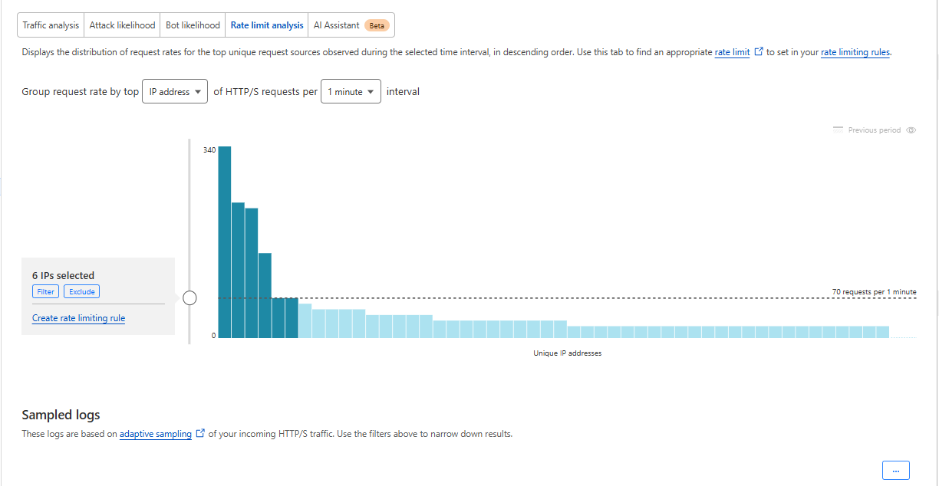This screenshot has height=486, width=939.
Task: Open the IP address dropdown
Action: click(175, 92)
